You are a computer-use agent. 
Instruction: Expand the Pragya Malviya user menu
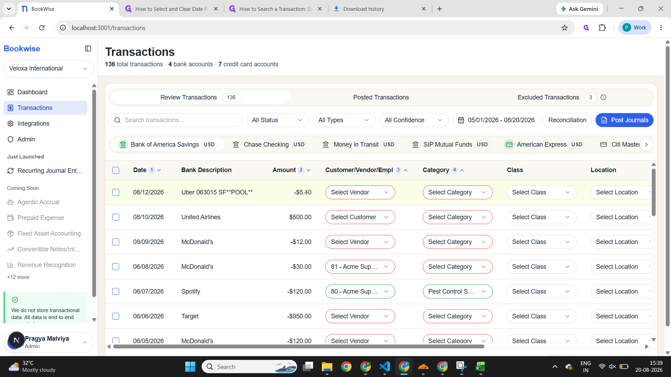[49, 342]
